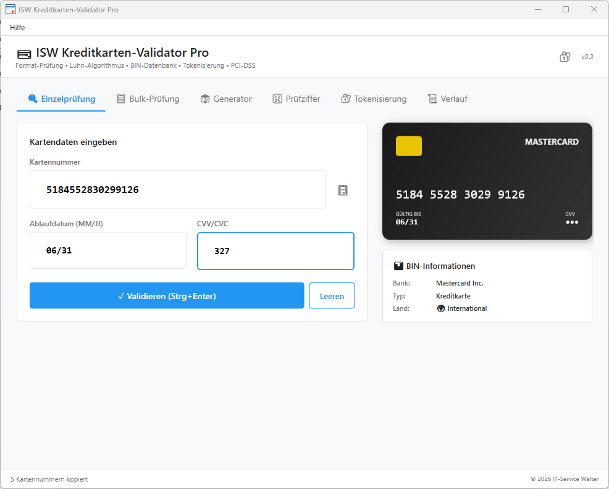
Task: Click the Ablaufdatum MM/JJ field
Action: click(108, 250)
